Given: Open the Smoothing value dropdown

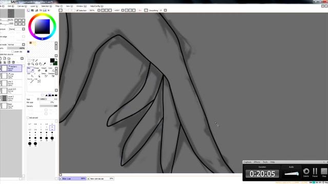Looking at the screenshot, I should coord(165,10).
